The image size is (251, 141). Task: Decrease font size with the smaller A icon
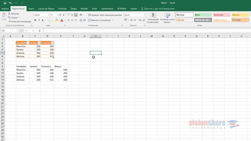pos(64,15)
